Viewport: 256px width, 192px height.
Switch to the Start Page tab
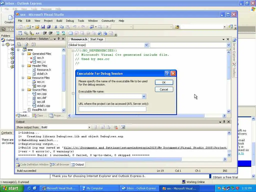(97, 39)
